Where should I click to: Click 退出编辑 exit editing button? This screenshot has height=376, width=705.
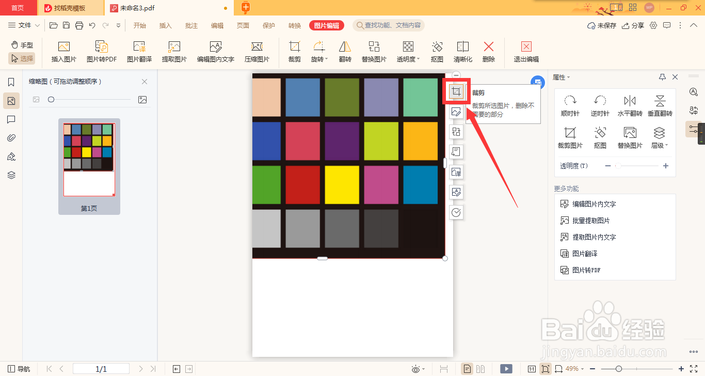point(526,52)
